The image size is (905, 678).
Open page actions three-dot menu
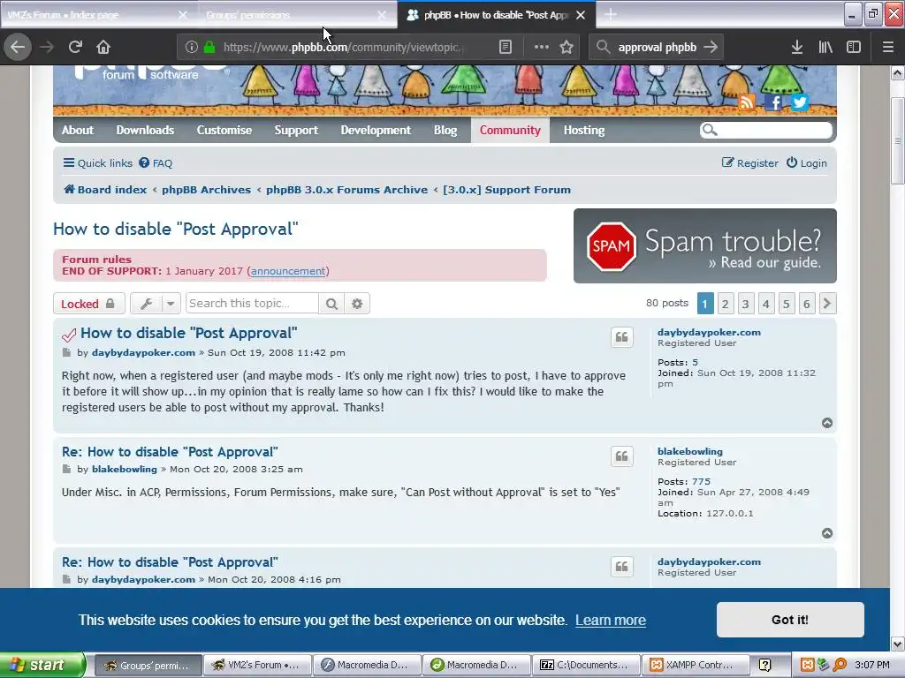point(542,47)
